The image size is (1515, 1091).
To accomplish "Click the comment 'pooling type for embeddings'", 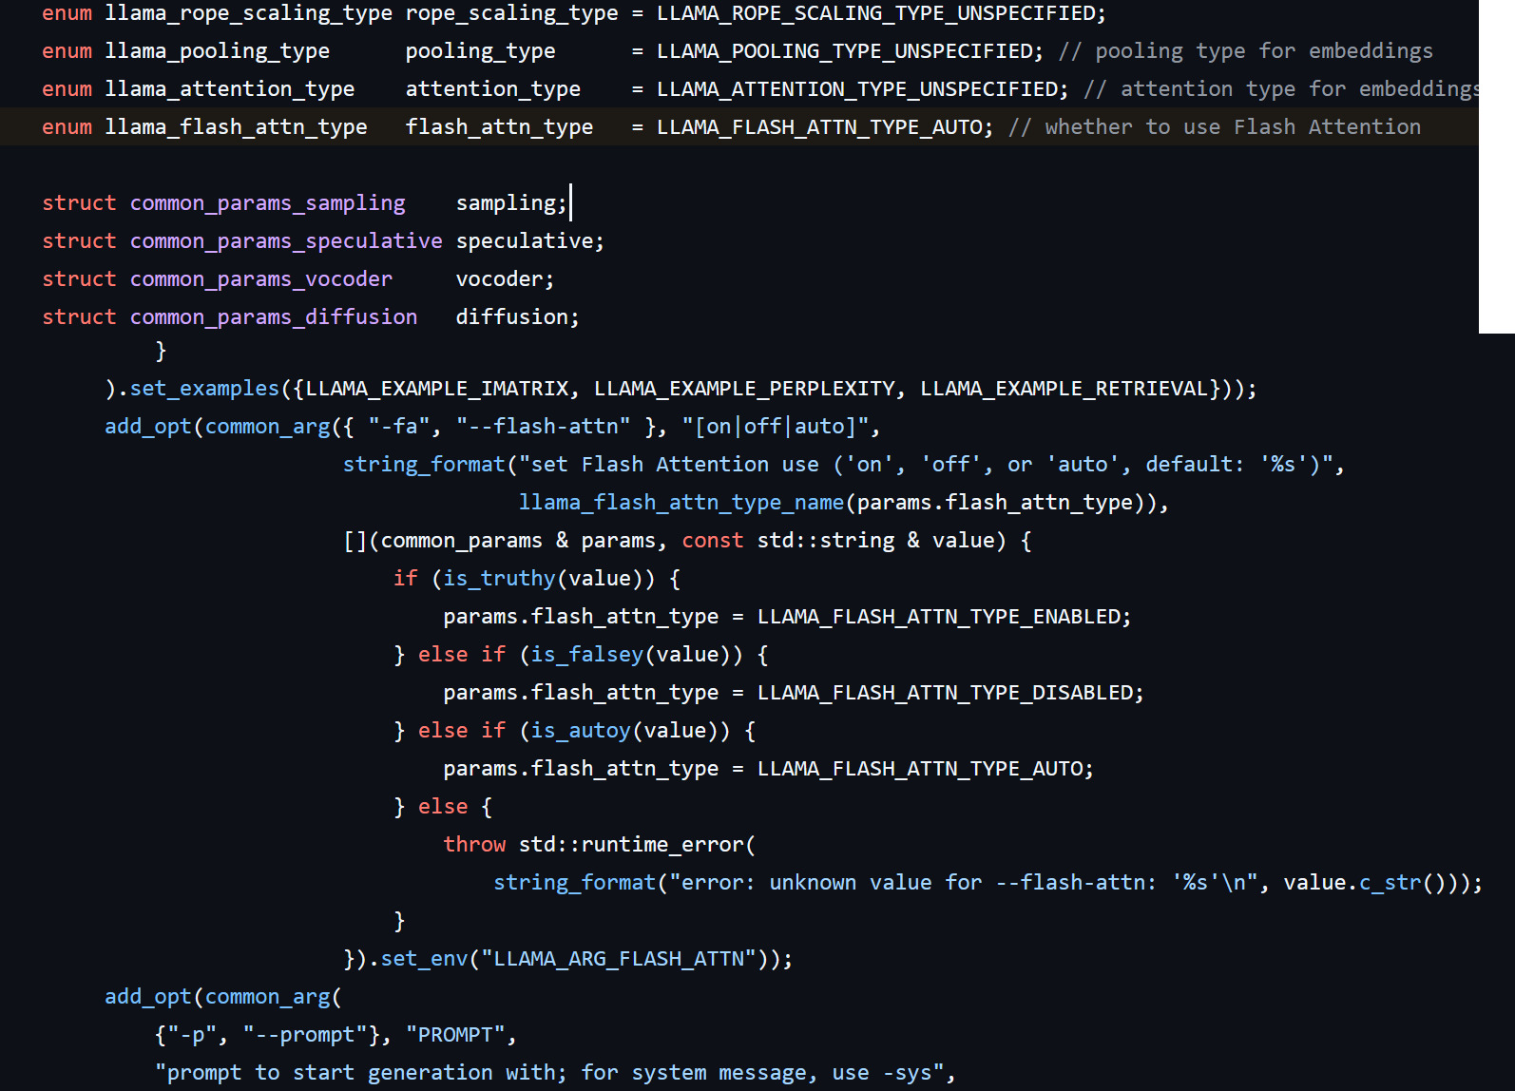I will coord(1246,51).
